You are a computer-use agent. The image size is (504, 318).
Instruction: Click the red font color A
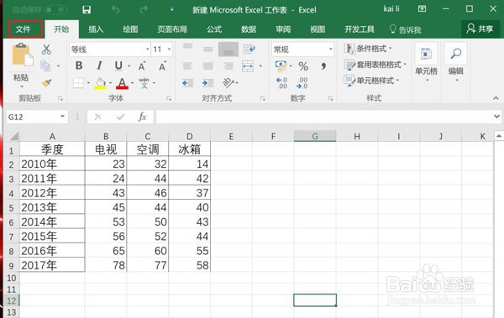click(x=122, y=83)
